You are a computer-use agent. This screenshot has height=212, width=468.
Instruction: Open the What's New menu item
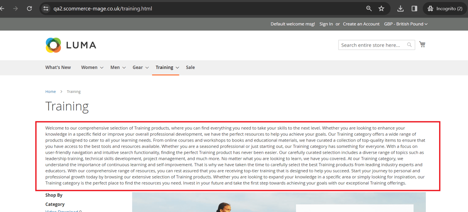tap(58, 67)
